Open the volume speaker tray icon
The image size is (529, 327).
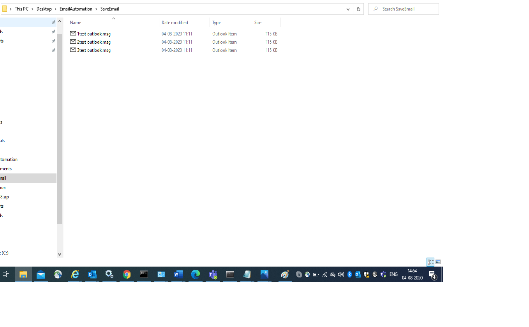coord(341,274)
